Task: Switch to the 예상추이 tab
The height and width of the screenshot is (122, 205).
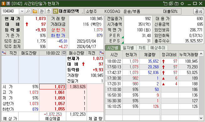Action: click(x=158, y=48)
